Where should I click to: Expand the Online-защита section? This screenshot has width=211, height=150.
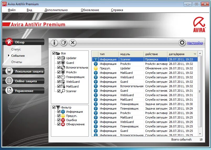click(x=23, y=81)
